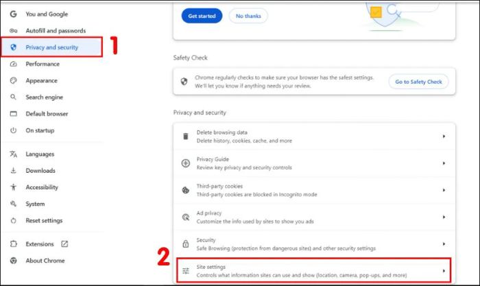Viewport: 480px width, 286px height.
Task: Click the Privacy Guide compass icon
Action: 186,163
